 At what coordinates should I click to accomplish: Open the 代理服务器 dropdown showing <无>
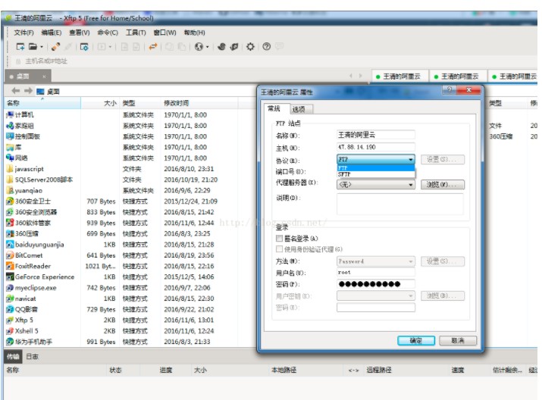376,184
